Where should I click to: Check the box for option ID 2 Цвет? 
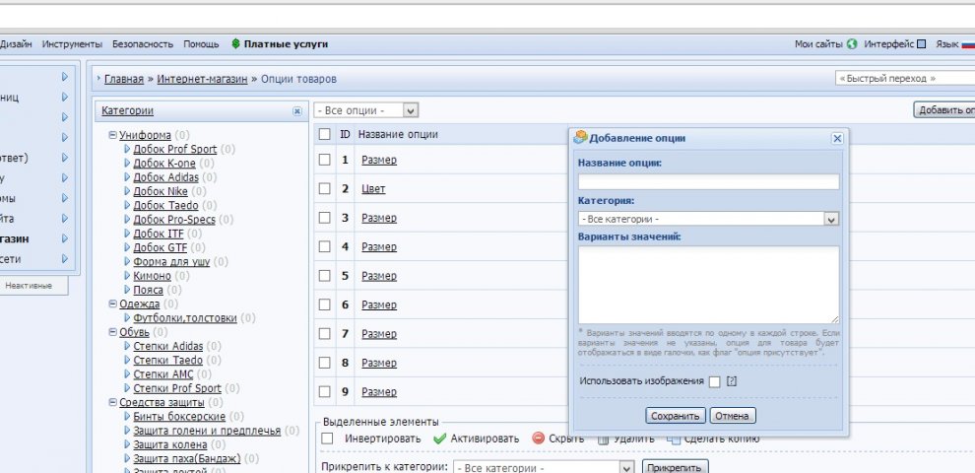[325, 188]
